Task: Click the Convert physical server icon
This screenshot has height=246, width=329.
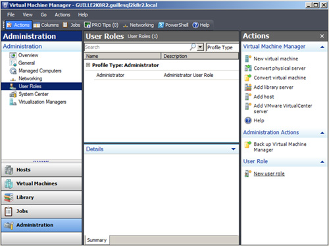Action: click(248, 68)
